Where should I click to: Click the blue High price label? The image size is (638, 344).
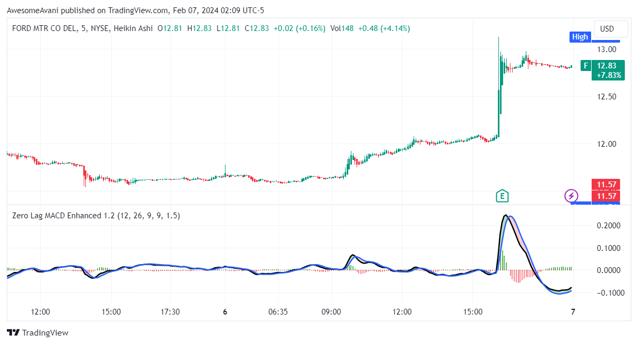pyautogui.click(x=580, y=37)
